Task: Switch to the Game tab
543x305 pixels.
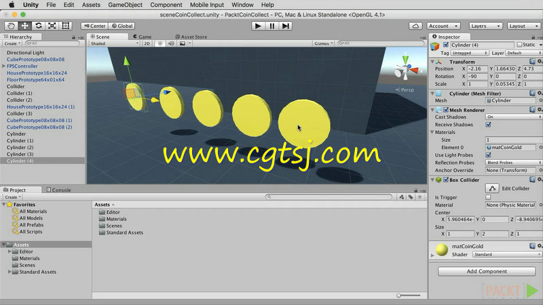Action: [x=143, y=37]
